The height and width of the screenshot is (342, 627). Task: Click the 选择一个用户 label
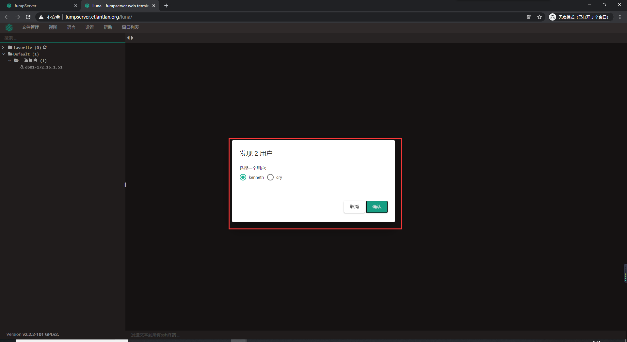click(253, 168)
